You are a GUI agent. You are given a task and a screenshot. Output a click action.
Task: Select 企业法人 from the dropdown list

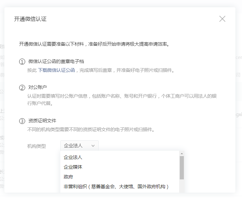pyautogui.click(x=120, y=157)
